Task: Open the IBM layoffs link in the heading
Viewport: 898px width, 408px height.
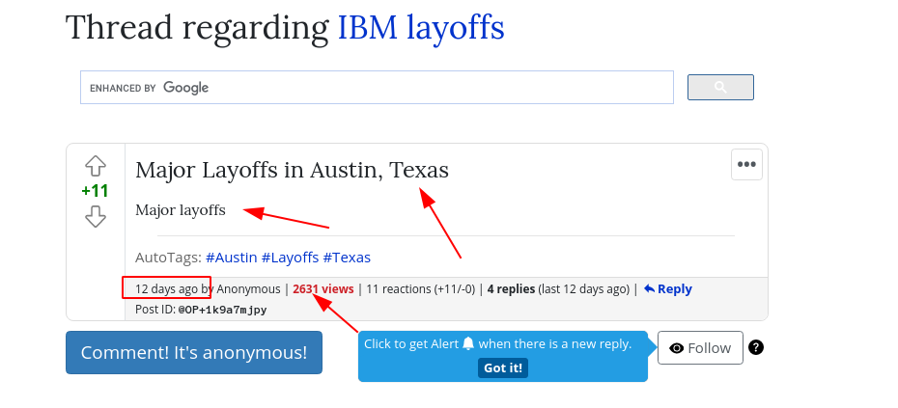Action: 420,27
